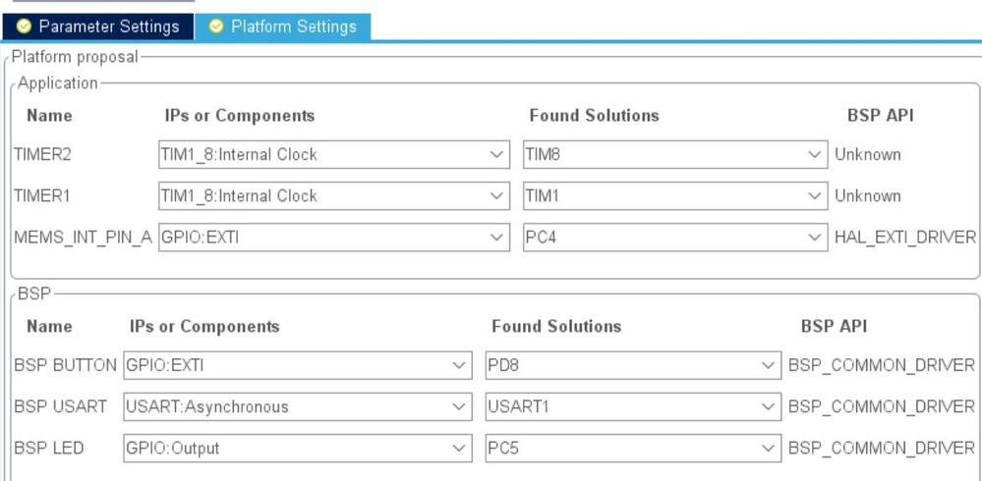Expand the PC5 found solutions dropdown
The height and width of the screenshot is (481, 982).
[x=633, y=449]
